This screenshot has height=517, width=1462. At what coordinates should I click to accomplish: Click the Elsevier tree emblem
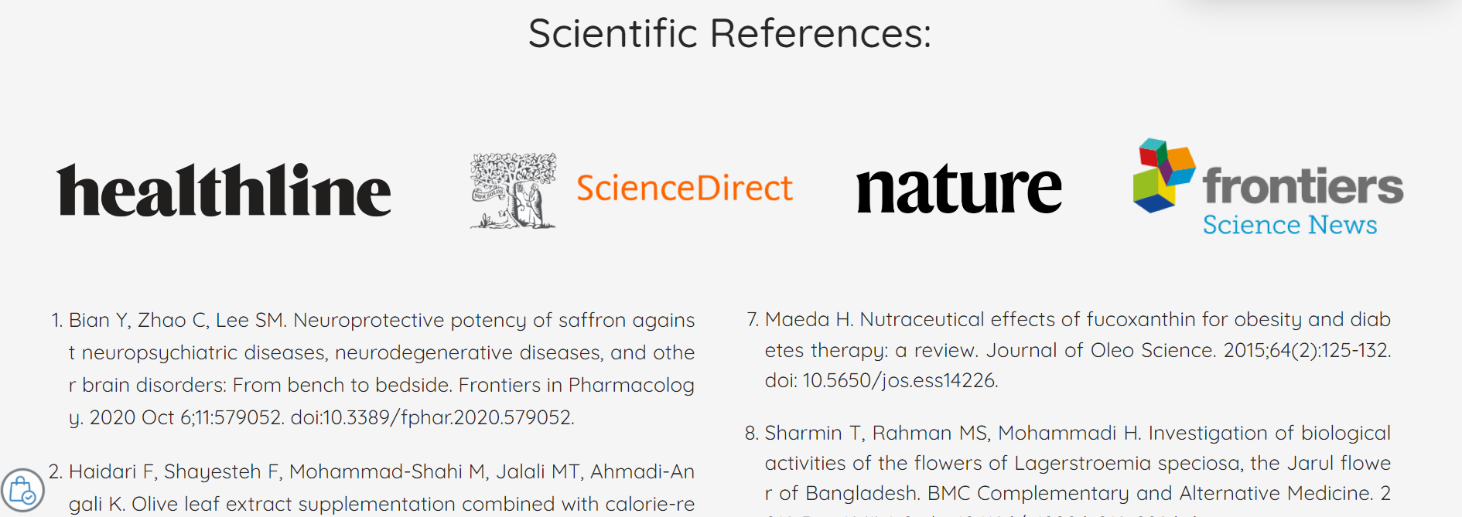pos(514,190)
